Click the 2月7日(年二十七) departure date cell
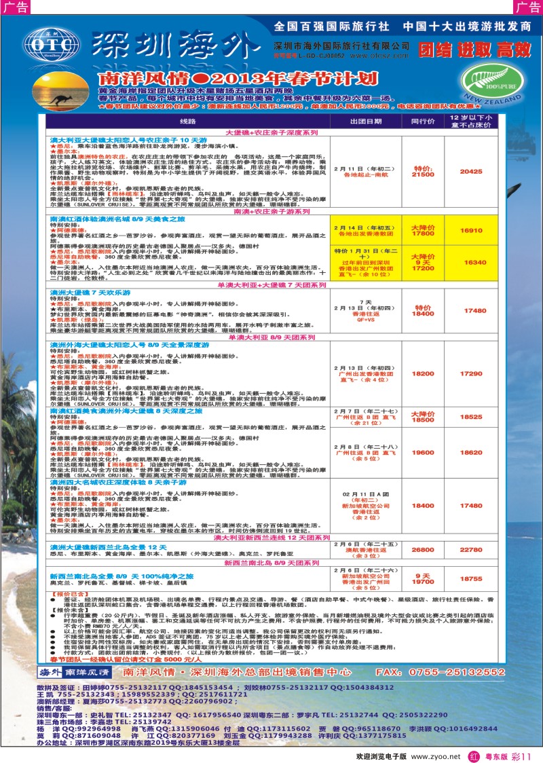 pyautogui.click(x=366, y=417)
